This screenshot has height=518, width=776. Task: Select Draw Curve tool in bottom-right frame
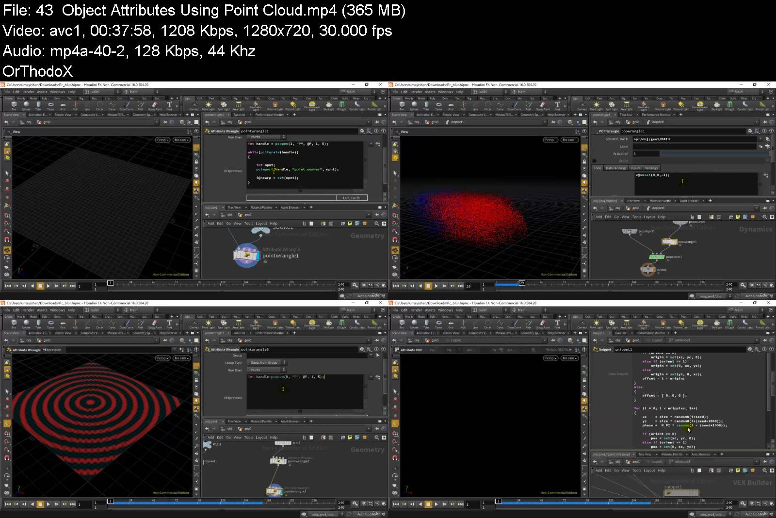(x=514, y=324)
